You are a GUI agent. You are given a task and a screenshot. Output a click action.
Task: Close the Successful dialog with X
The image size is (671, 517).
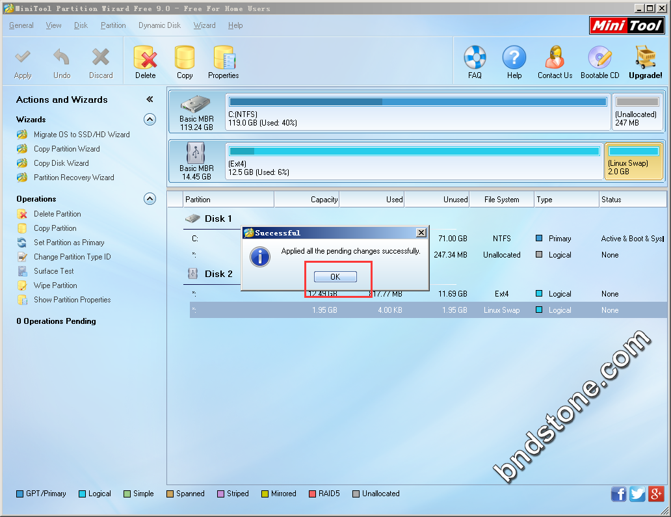tap(421, 232)
